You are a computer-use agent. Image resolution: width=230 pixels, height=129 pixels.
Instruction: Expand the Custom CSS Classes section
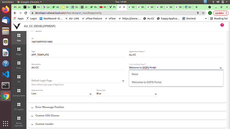click(127, 115)
